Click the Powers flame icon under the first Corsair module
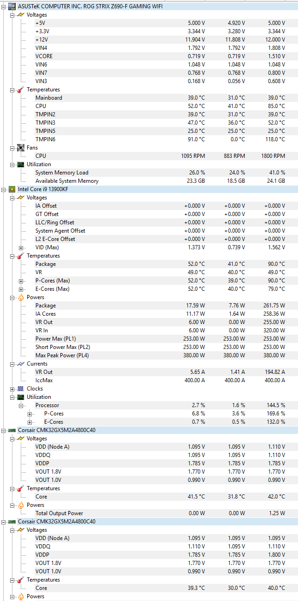 (20, 505)
